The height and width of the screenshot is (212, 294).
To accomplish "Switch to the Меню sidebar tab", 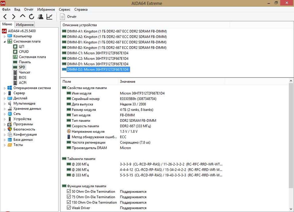I will coord(7,24).
